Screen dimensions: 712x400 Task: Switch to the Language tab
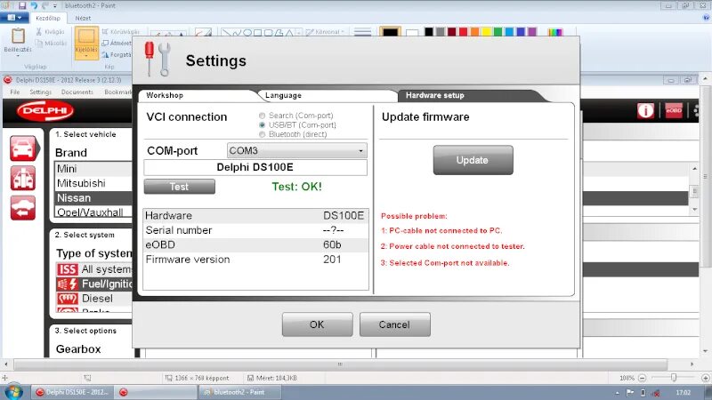click(x=327, y=95)
